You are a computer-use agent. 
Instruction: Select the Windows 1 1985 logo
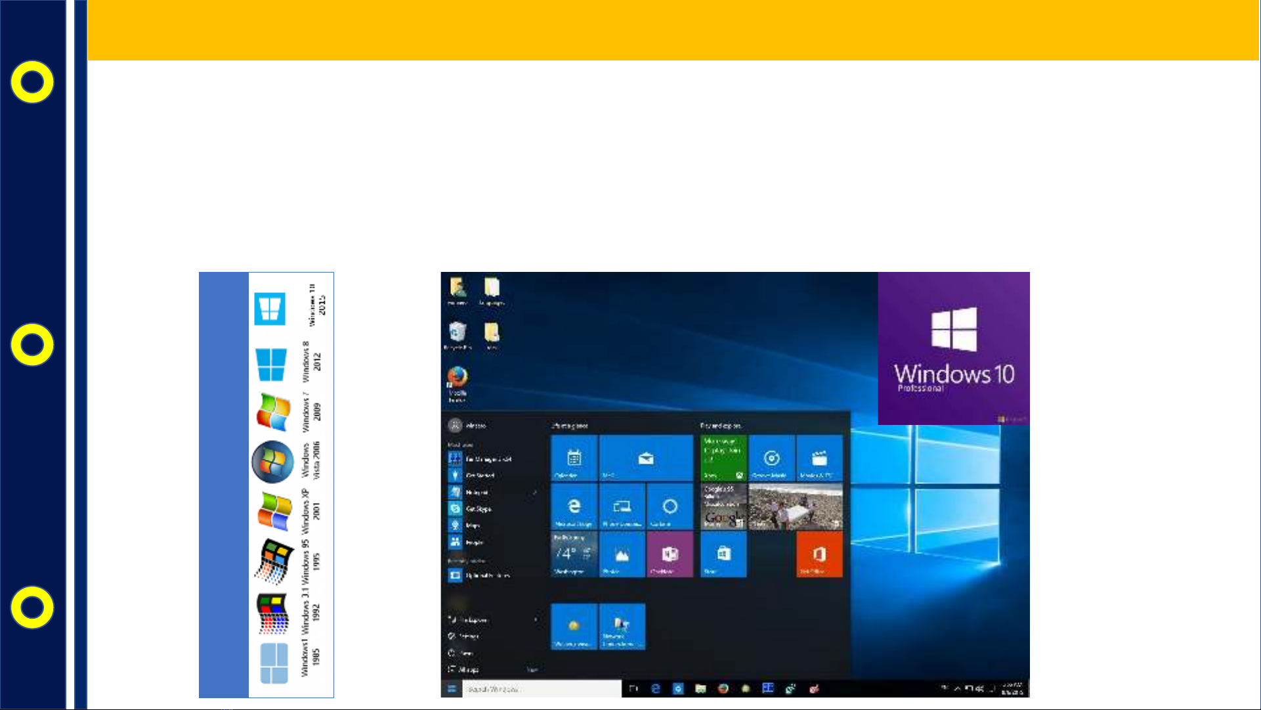[274, 663]
